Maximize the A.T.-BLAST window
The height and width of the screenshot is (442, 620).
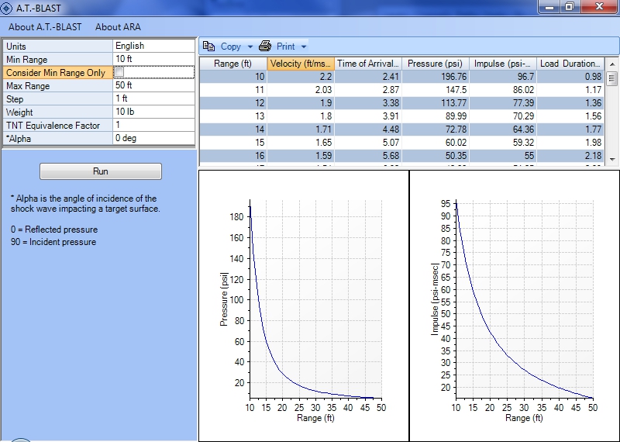[569, 7]
